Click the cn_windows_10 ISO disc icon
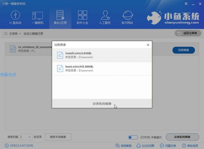The width and height of the screenshot is (204, 149). click(13, 49)
